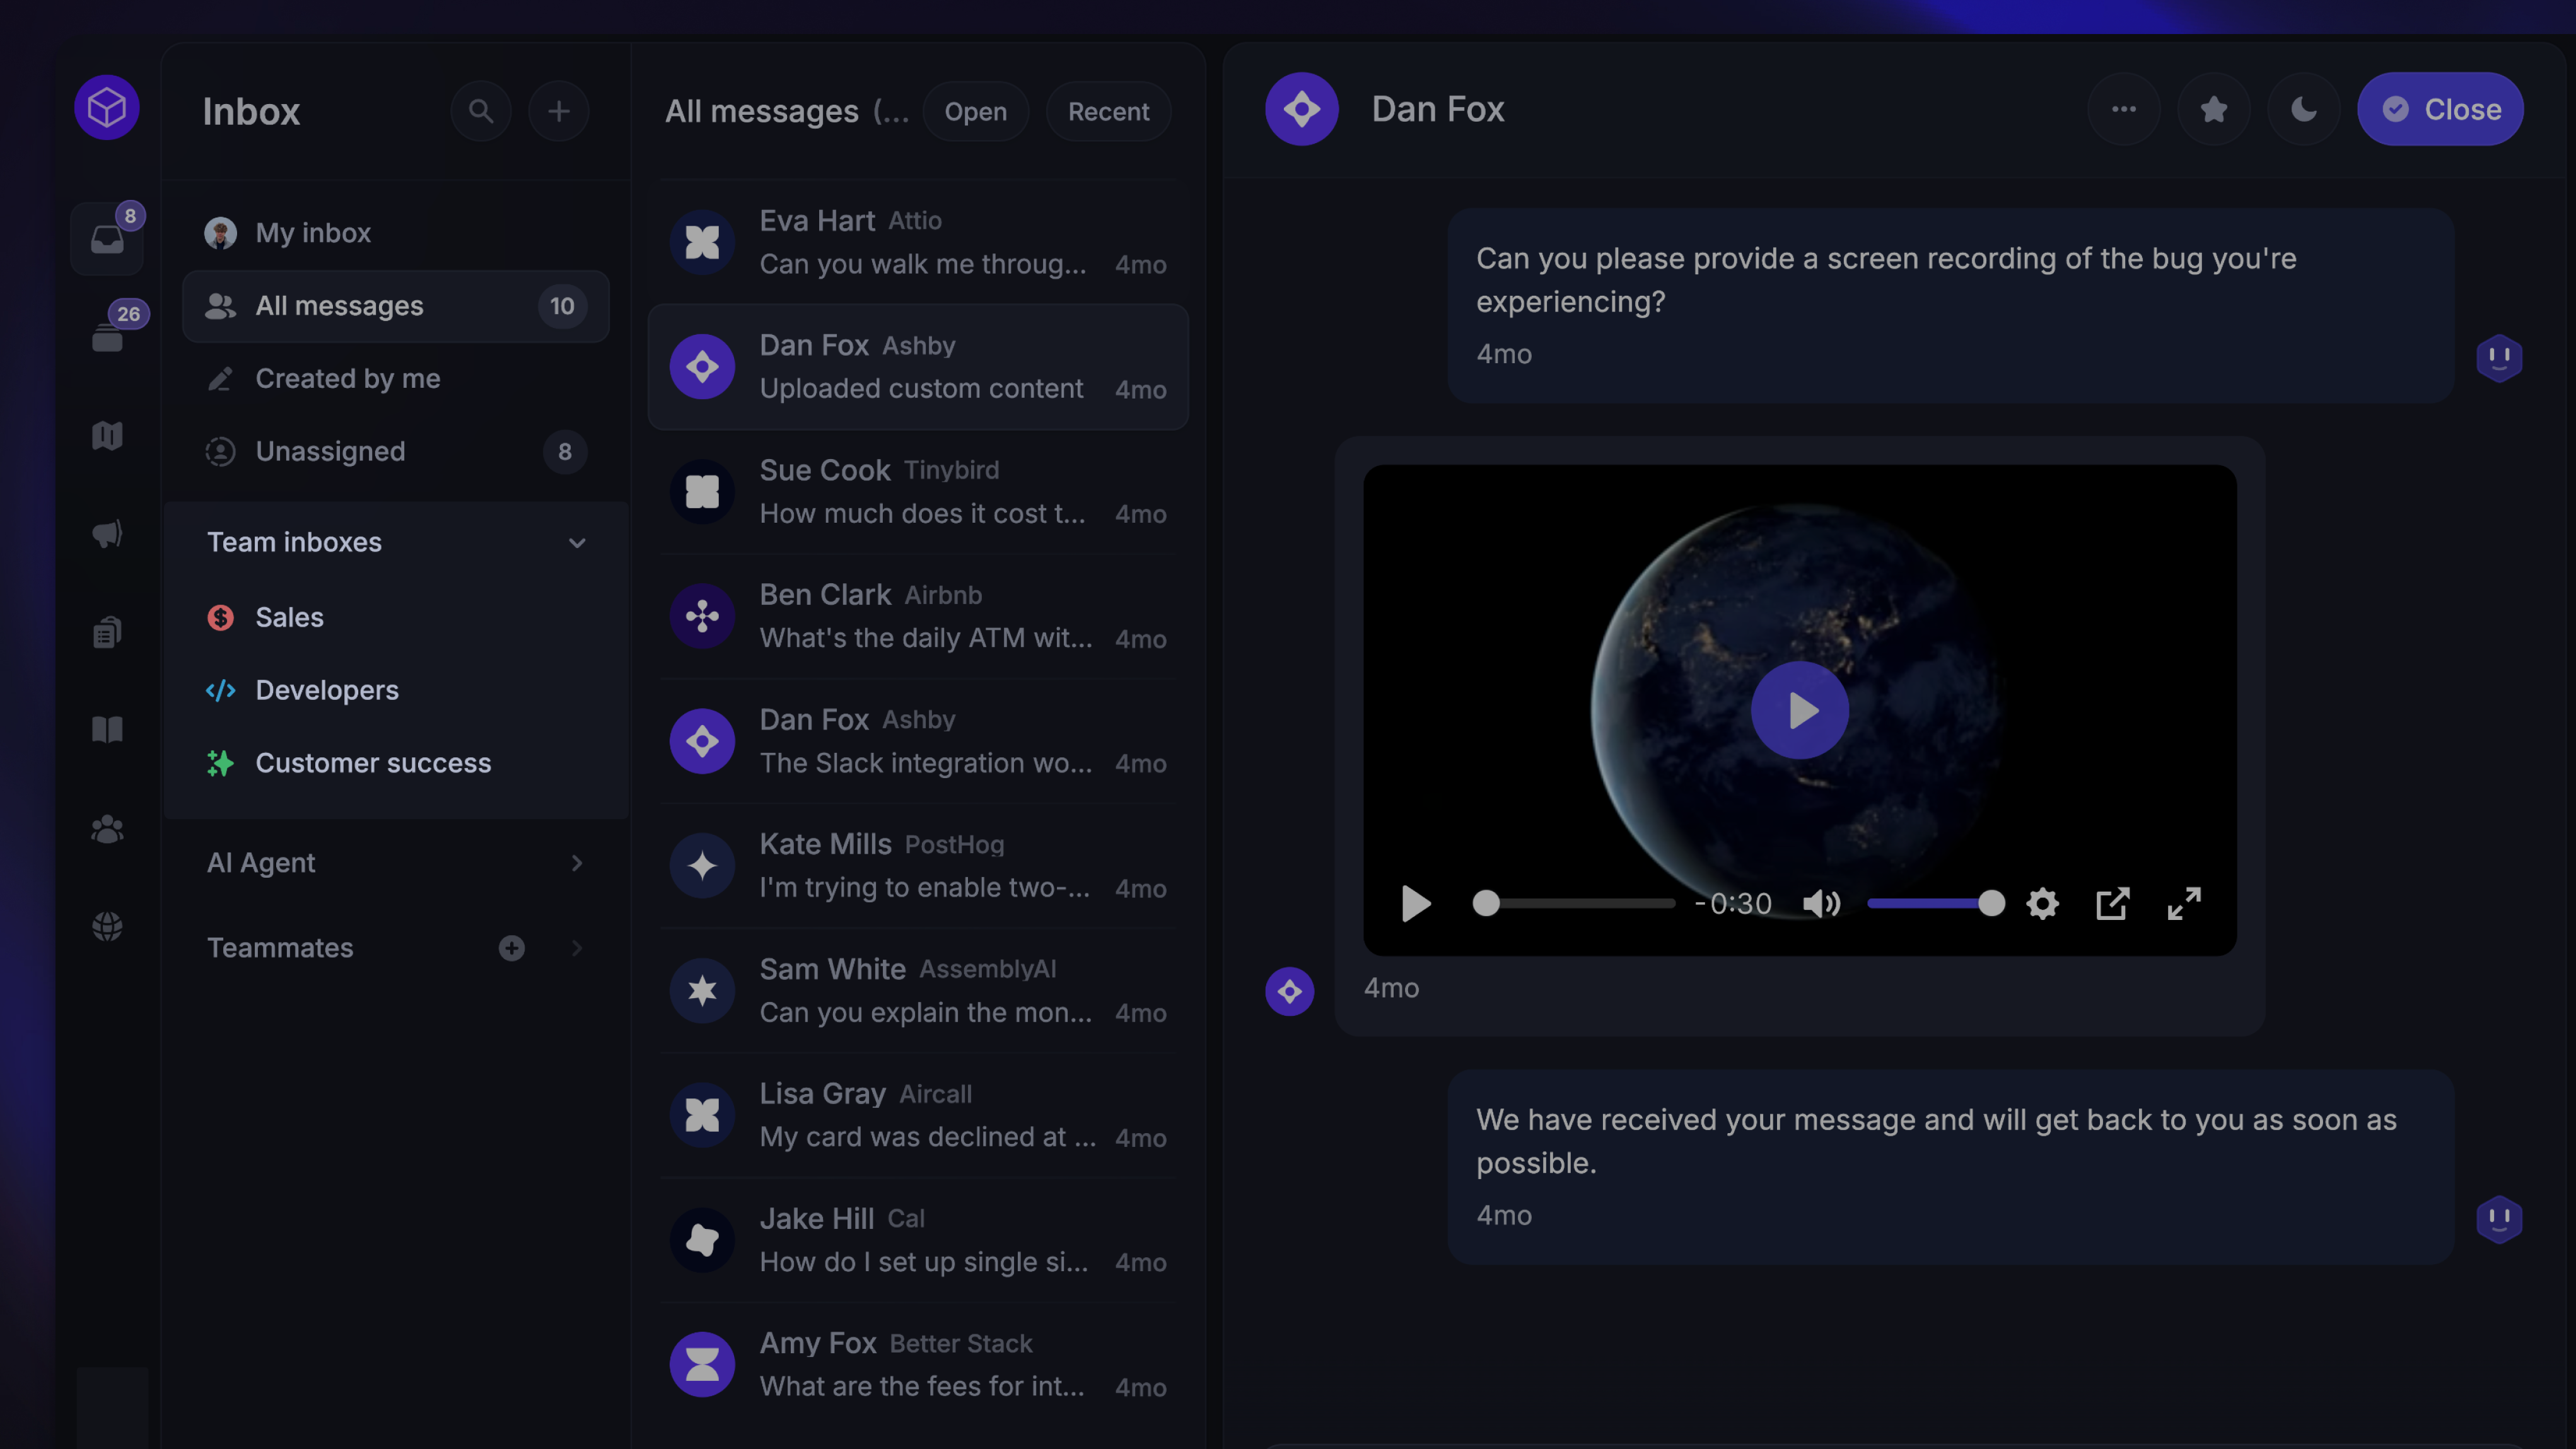Open the Recent sort dropdown
This screenshot has width=2576, height=1449.
[x=1108, y=111]
